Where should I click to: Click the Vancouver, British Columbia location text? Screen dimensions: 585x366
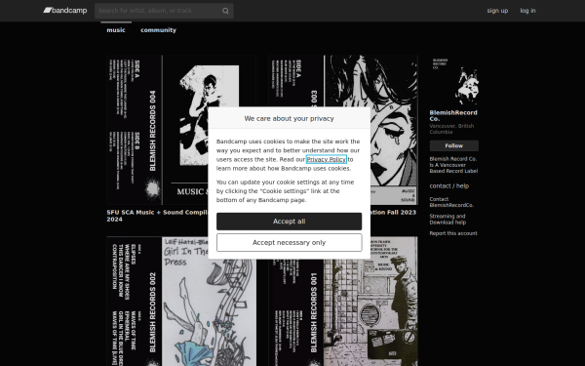coord(451,129)
